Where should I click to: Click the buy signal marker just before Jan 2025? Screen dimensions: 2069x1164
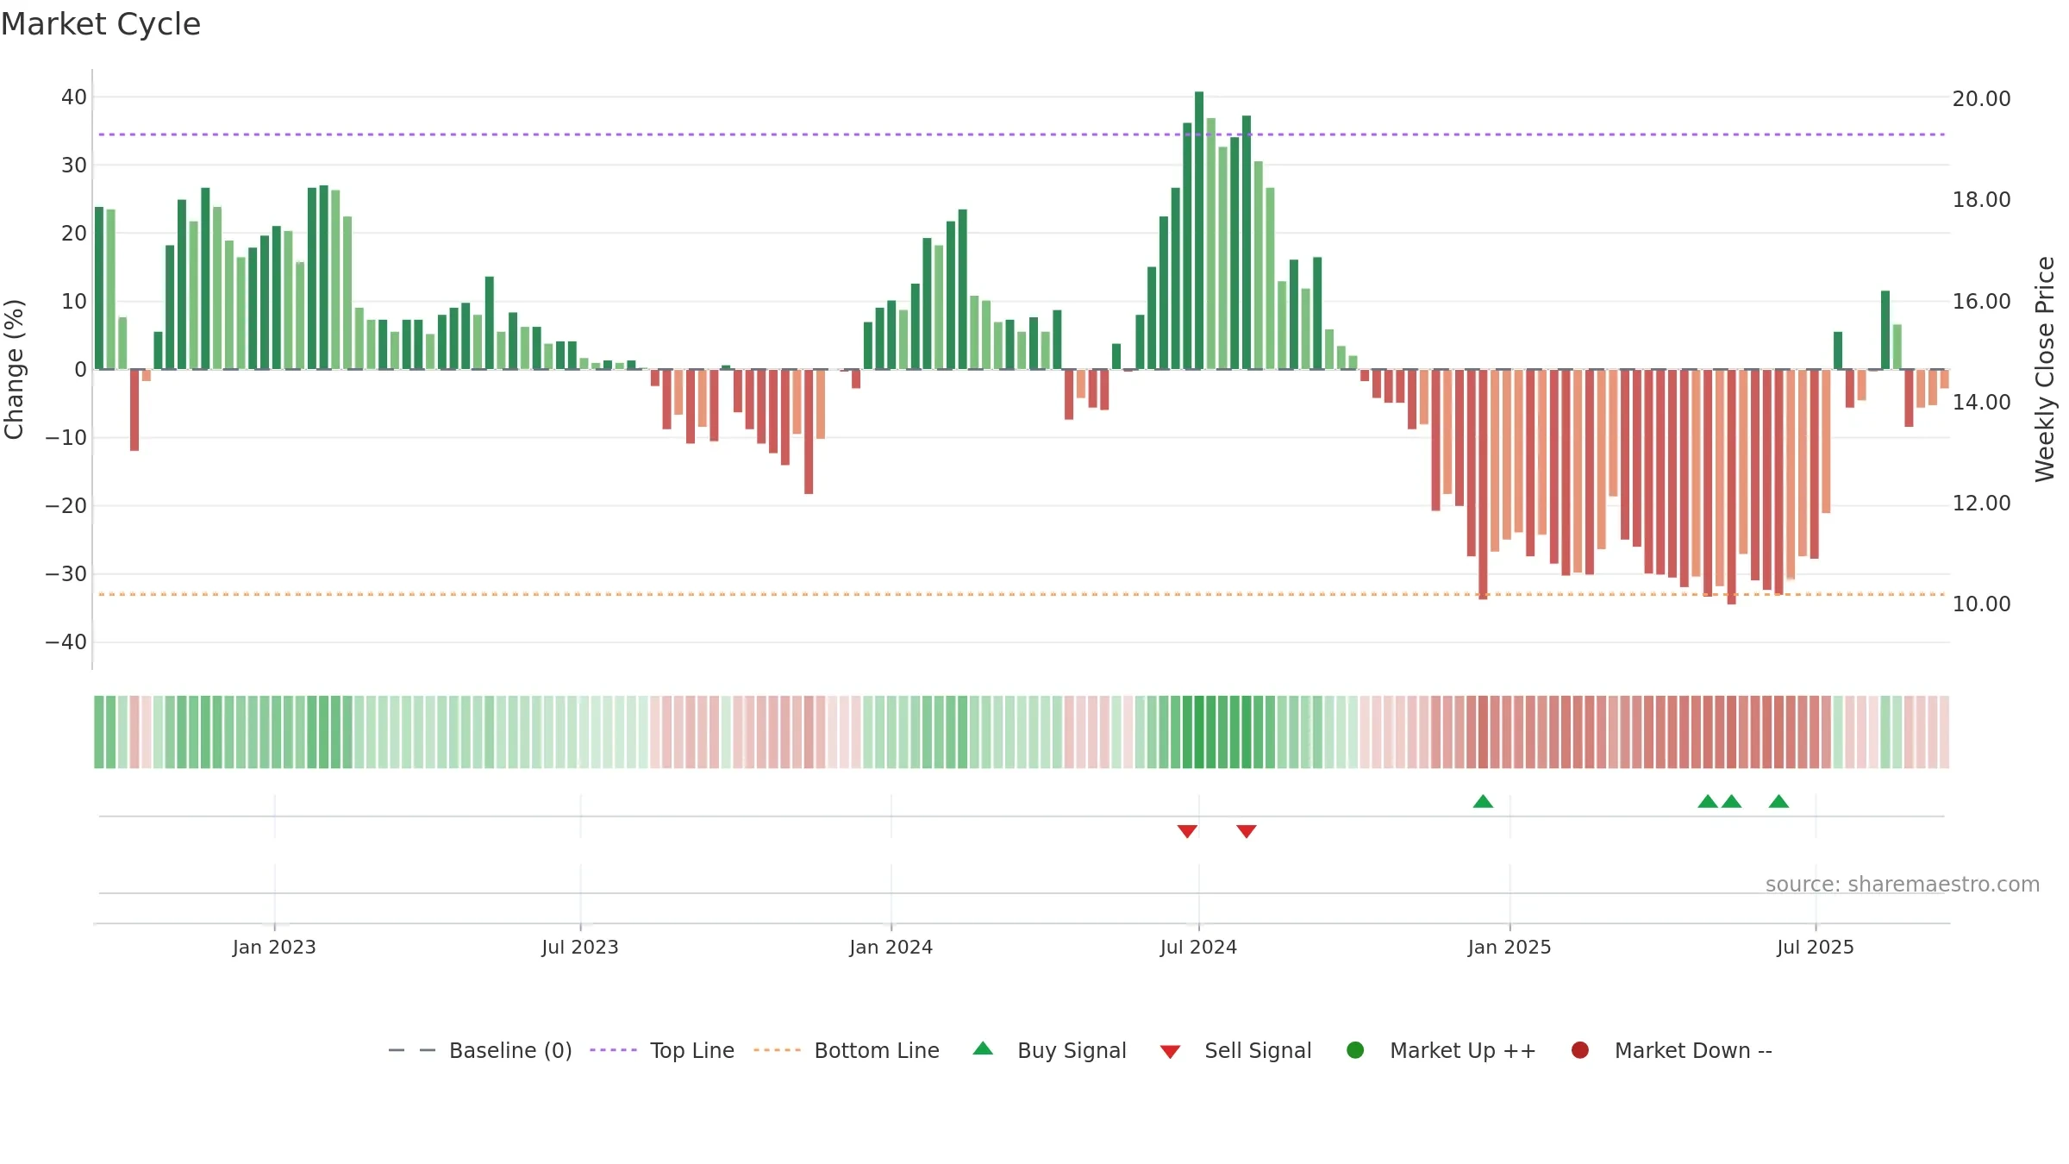pyautogui.click(x=1483, y=801)
